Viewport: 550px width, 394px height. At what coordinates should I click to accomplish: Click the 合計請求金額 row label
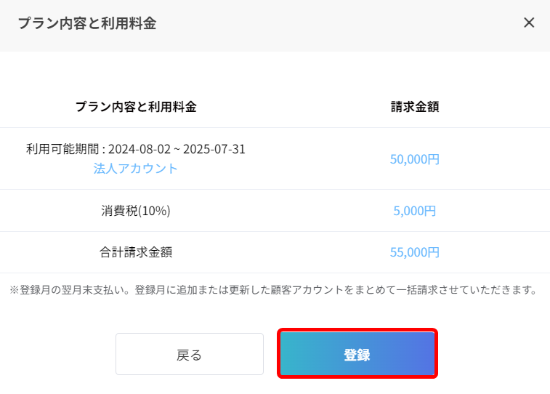136,252
